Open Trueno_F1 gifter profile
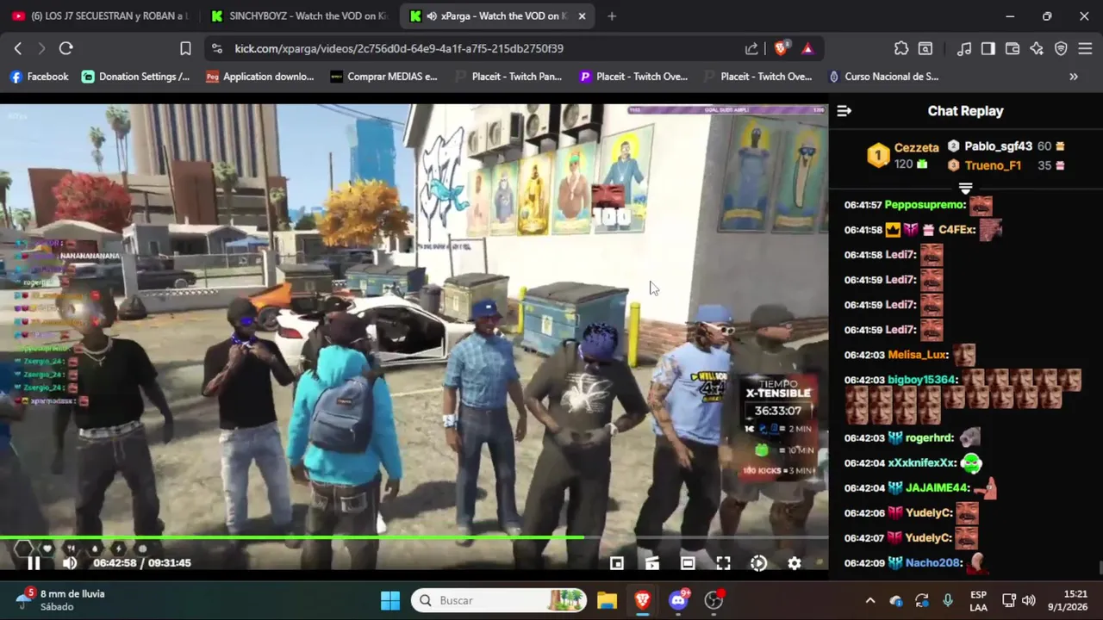 (993, 165)
